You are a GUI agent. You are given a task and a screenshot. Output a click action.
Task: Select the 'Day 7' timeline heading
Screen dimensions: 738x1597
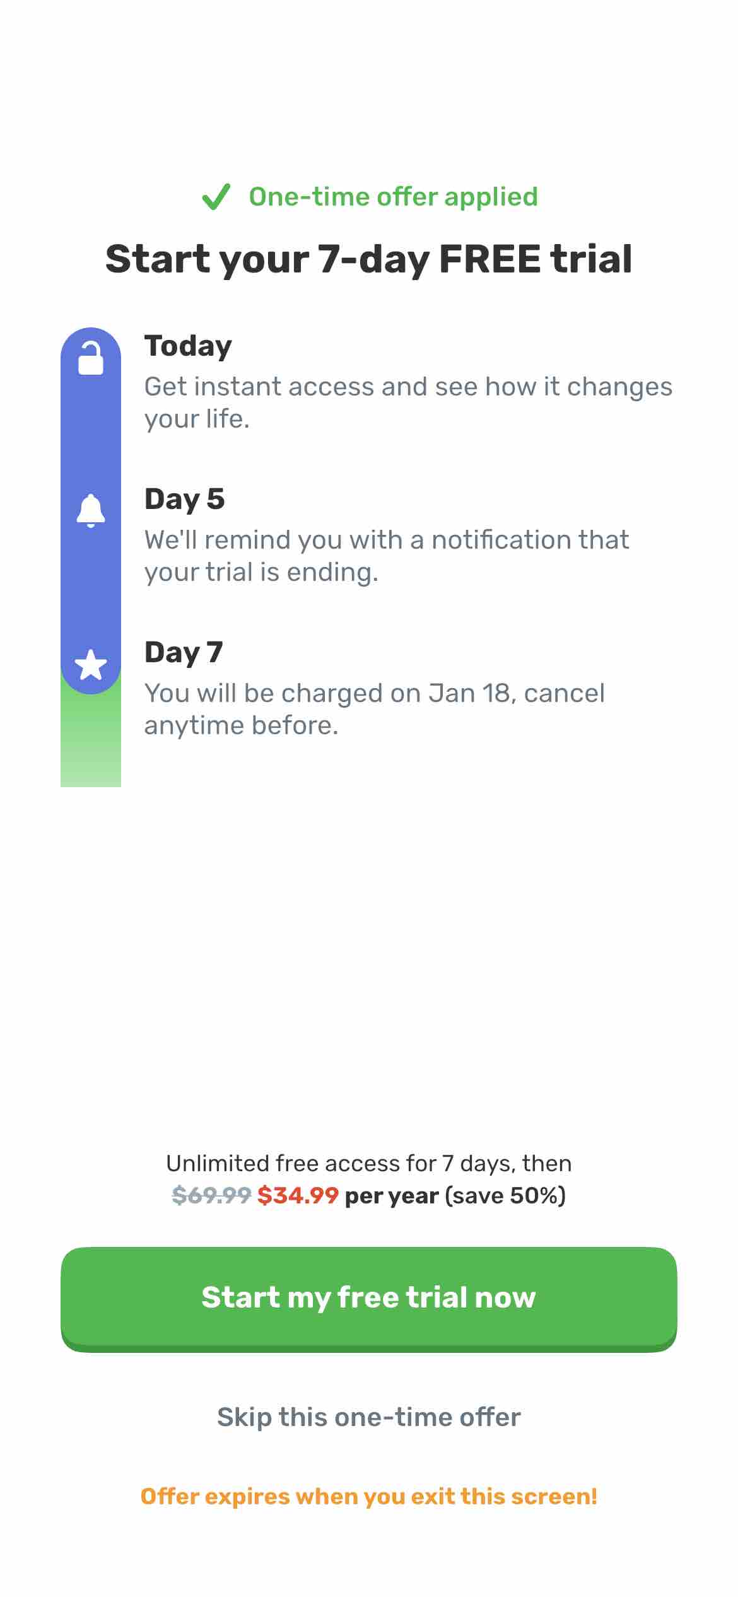tap(184, 652)
